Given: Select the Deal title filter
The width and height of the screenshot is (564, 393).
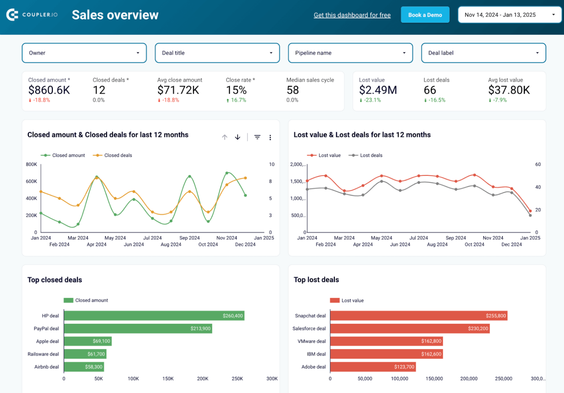Looking at the screenshot, I should 217,53.
